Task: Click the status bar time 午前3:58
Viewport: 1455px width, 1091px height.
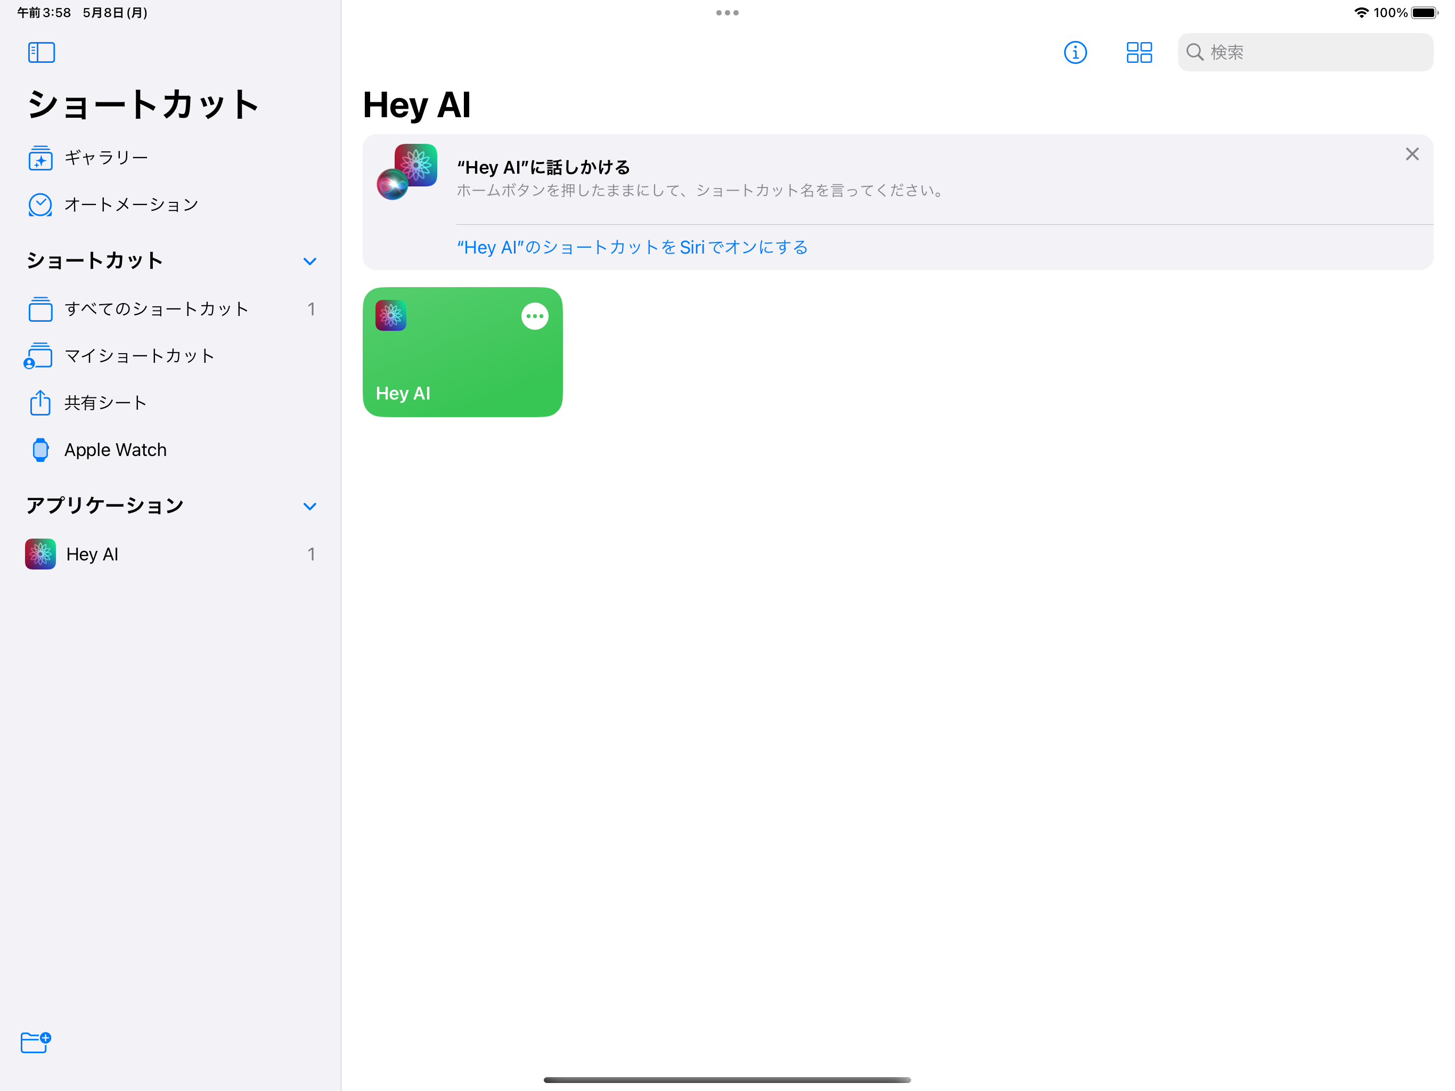Action: (44, 12)
